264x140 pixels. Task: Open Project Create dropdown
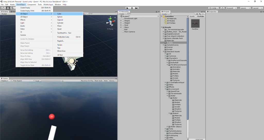[165, 14]
